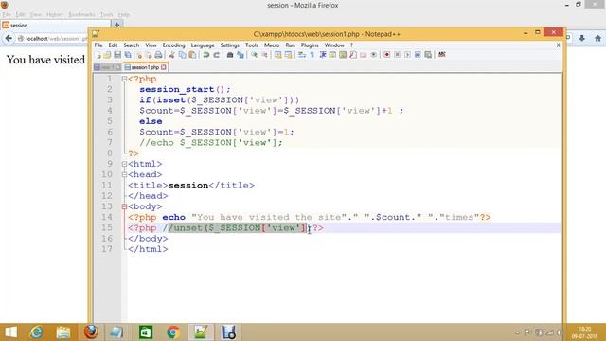Click the Run macro multiple times icon
Viewport: 606px width, 341px height.
(x=418, y=55)
